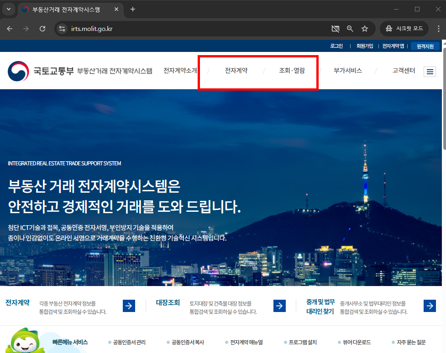446x353 pixels.
Task: Click the 원격지원 button
Action: pos(425,46)
